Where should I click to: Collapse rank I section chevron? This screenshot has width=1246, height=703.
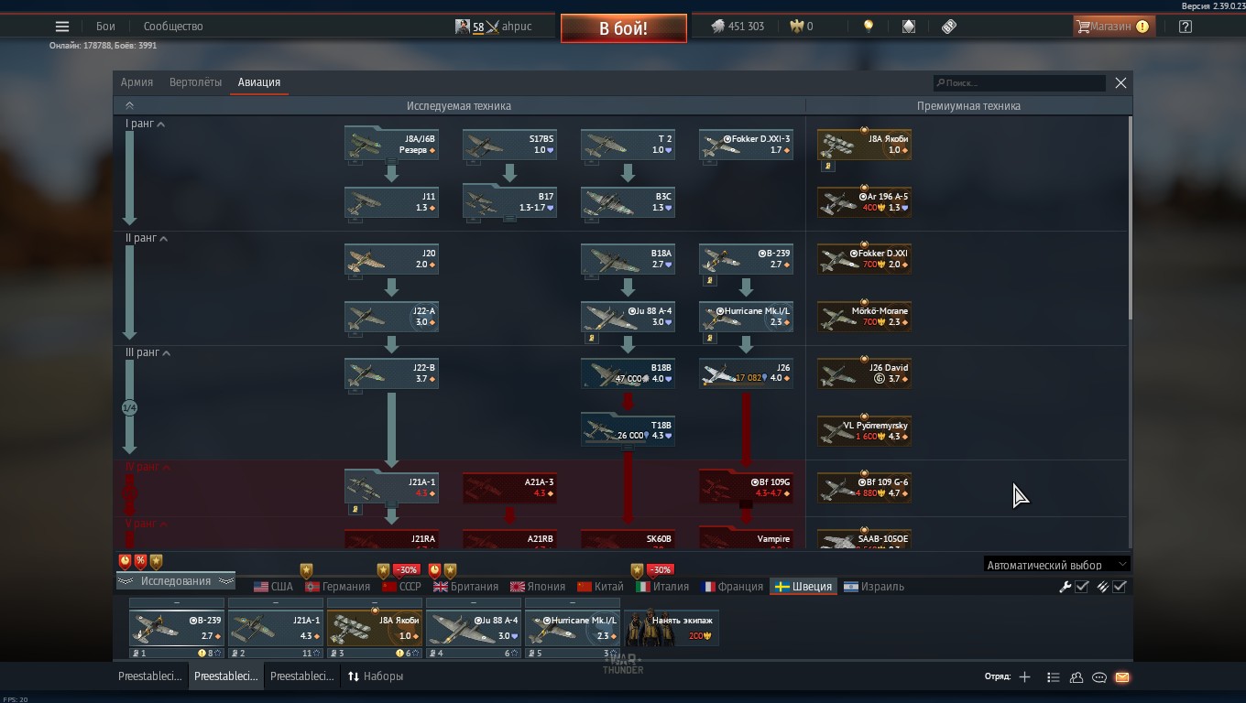(161, 124)
